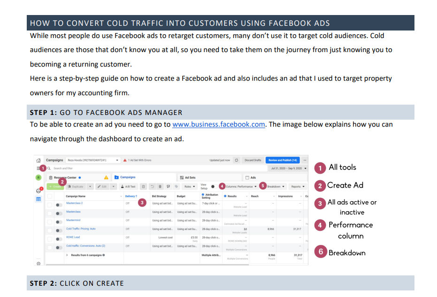Switch to the Campaigns tab

[144, 177]
